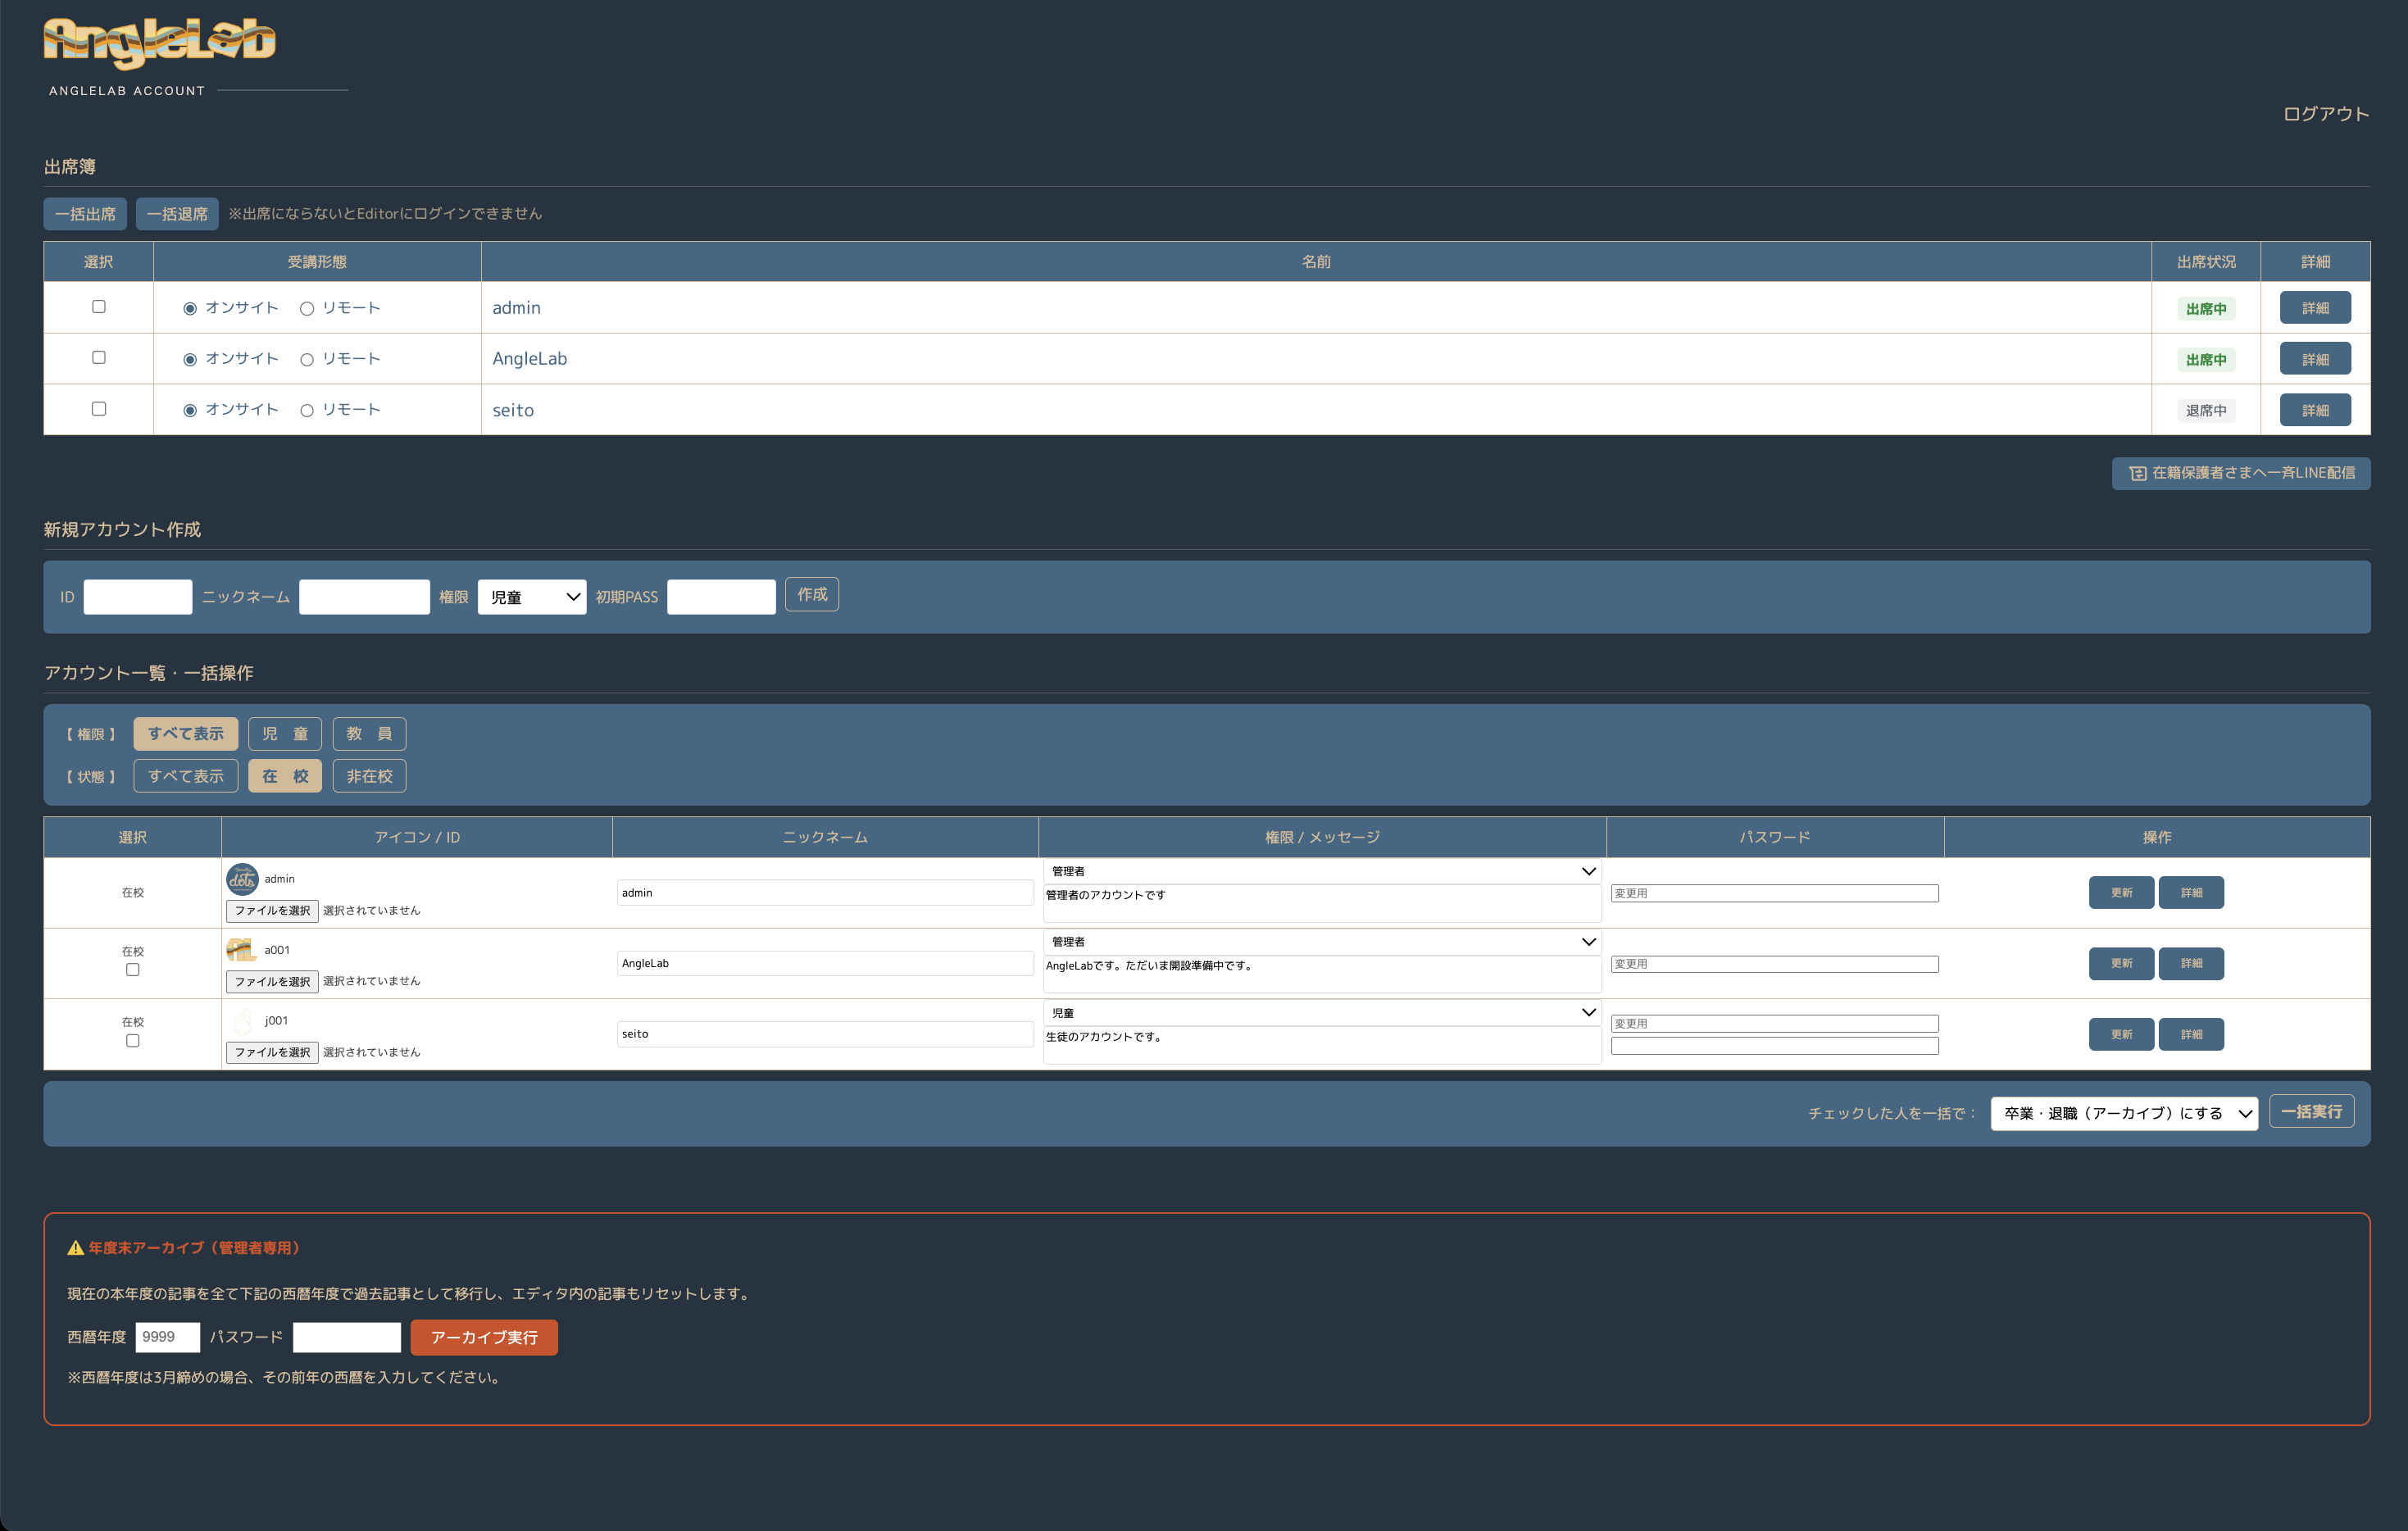The height and width of the screenshot is (1531, 2408).
Task: Click the admin message textarea
Action: 1322,904
